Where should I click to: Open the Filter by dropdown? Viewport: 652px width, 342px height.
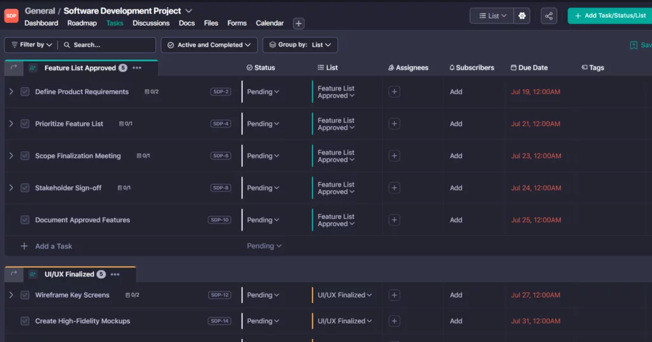coord(31,45)
